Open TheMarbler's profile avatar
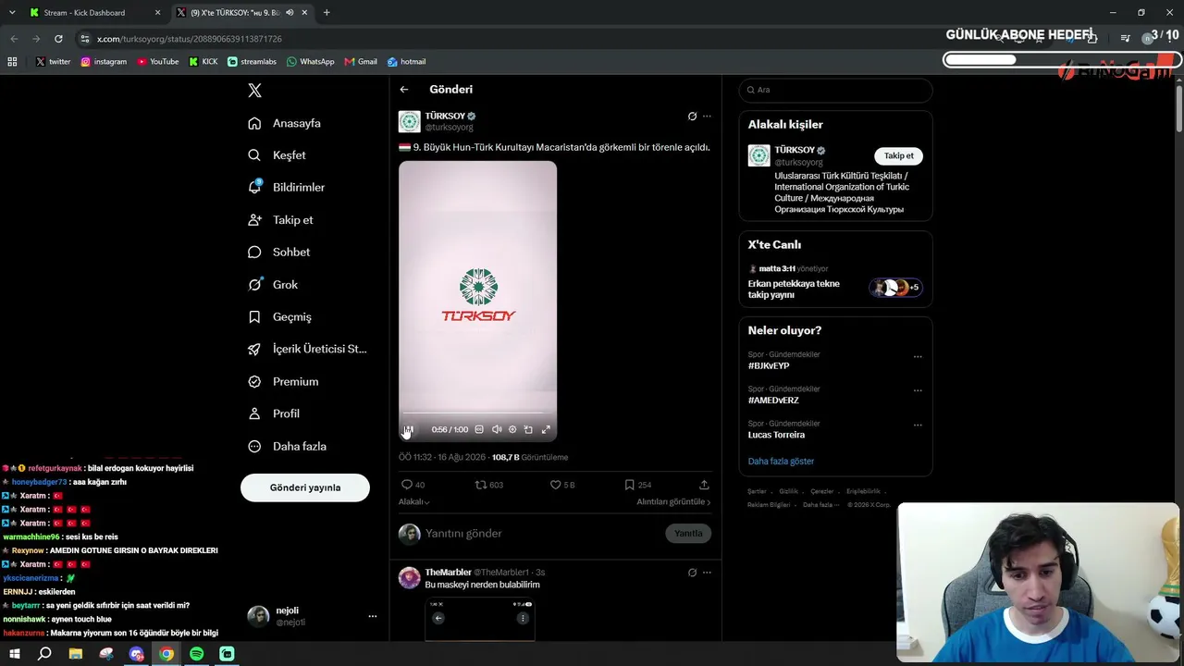Image resolution: width=1184 pixels, height=666 pixels. pyautogui.click(x=409, y=578)
